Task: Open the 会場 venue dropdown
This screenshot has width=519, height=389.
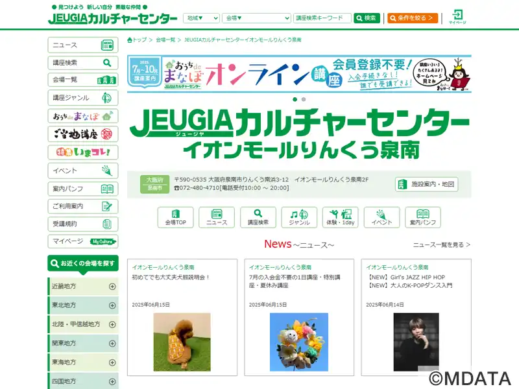Action: (256, 18)
